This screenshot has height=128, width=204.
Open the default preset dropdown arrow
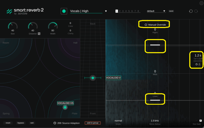pyautogui.click(x=164, y=11)
